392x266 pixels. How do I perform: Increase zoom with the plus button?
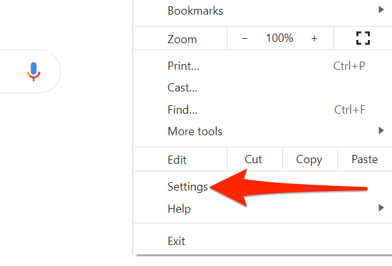coord(314,39)
